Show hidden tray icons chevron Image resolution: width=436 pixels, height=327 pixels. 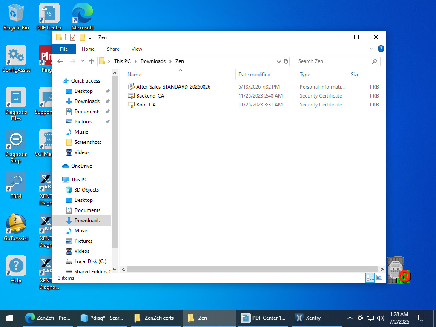click(350, 318)
